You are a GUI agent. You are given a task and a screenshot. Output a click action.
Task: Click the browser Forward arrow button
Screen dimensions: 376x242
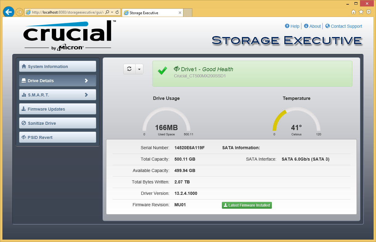tap(19, 12)
